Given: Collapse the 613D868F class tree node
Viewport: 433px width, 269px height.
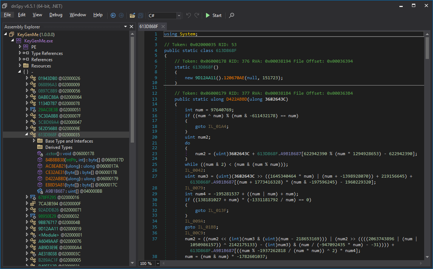Looking at the screenshot, I should pos(27,134).
